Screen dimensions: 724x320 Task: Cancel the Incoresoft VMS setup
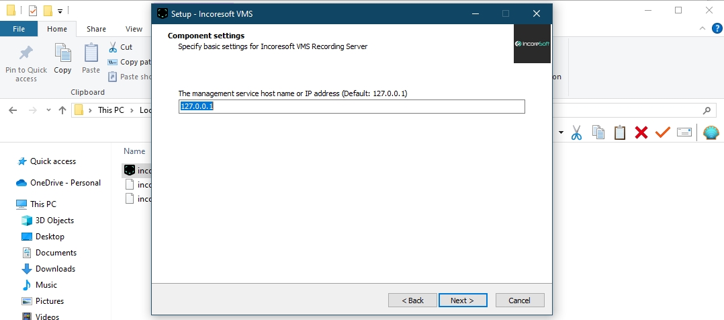pos(520,300)
